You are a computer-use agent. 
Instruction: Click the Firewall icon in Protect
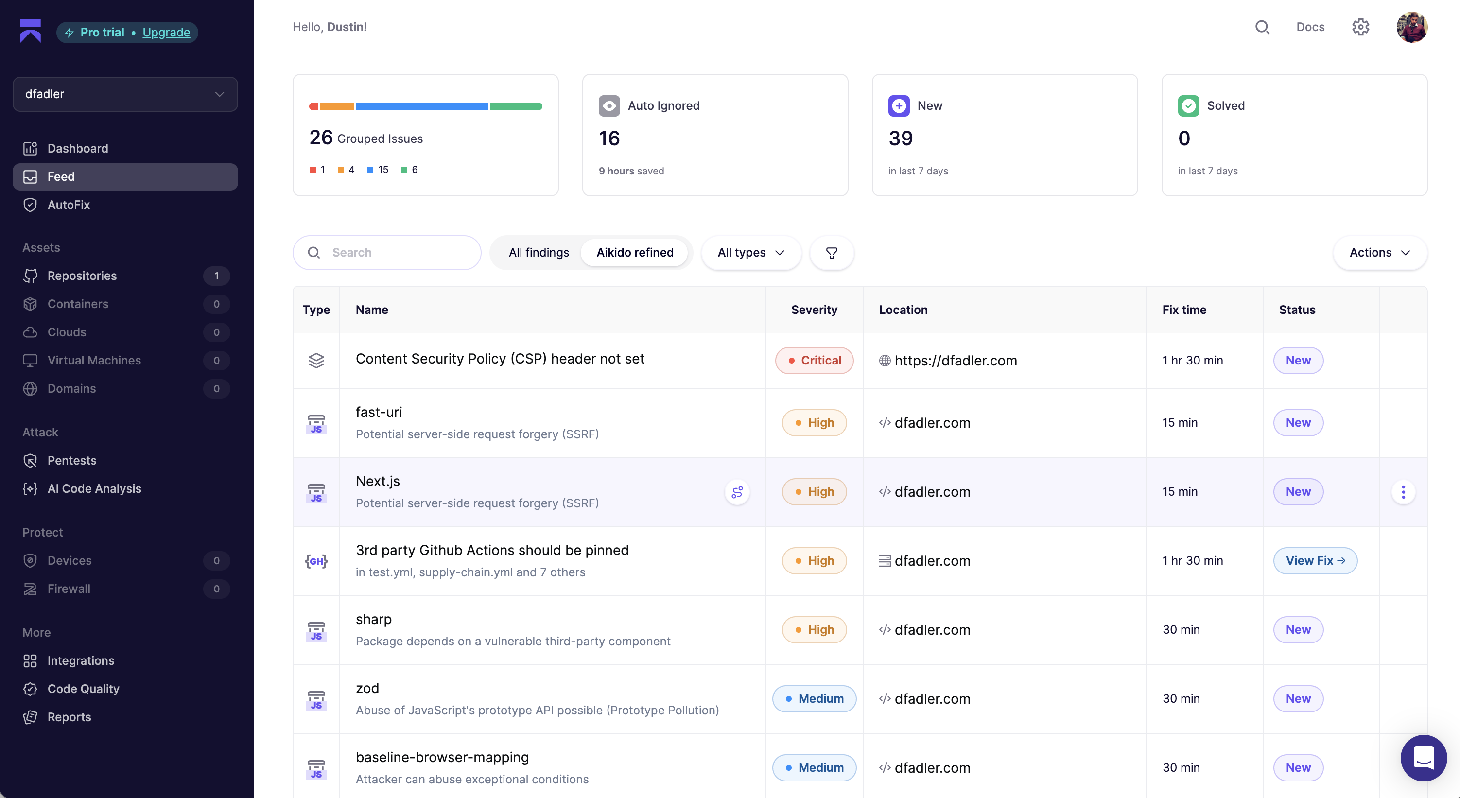tap(30, 589)
